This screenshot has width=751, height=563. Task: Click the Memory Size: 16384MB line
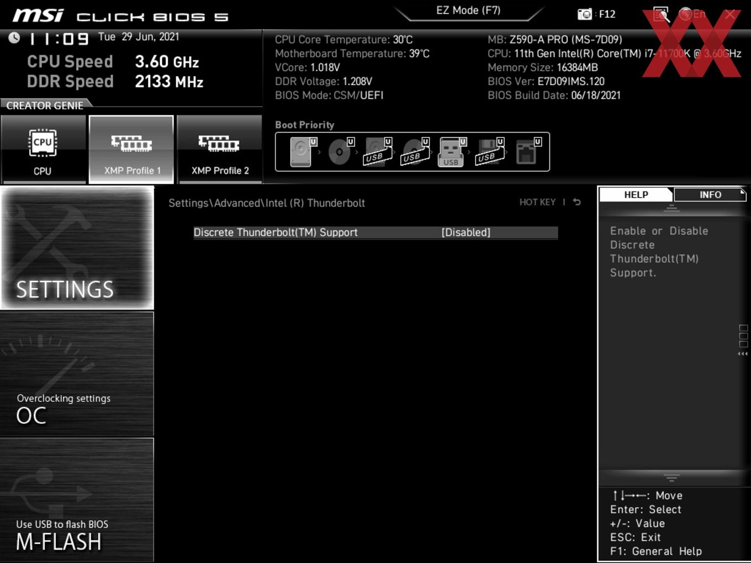click(543, 67)
